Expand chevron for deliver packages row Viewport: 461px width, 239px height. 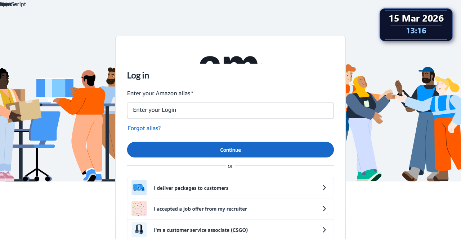tap(324, 188)
